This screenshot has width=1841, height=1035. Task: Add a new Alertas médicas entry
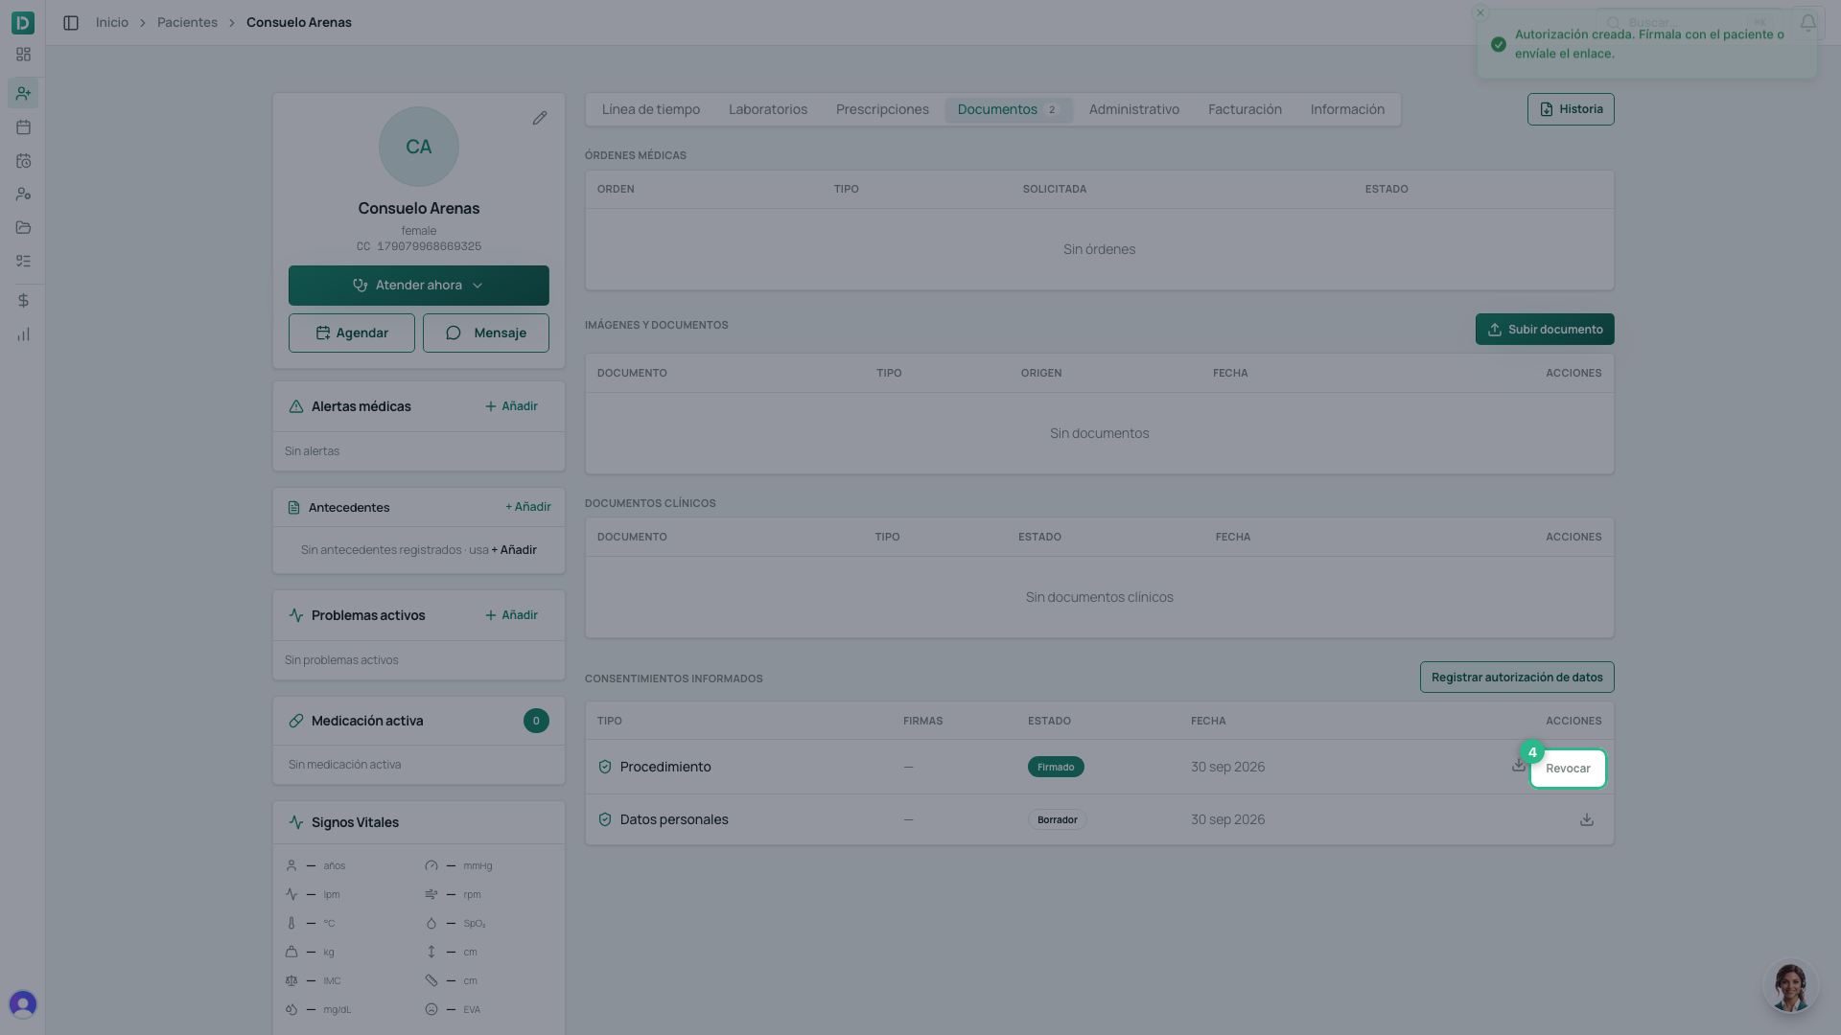[511, 406]
